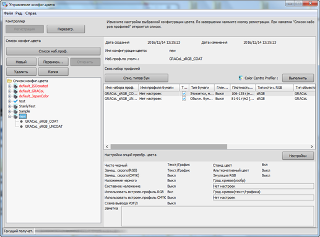Expand the default_ISOcoated tree node

pyautogui.click(x=10, y=86)
